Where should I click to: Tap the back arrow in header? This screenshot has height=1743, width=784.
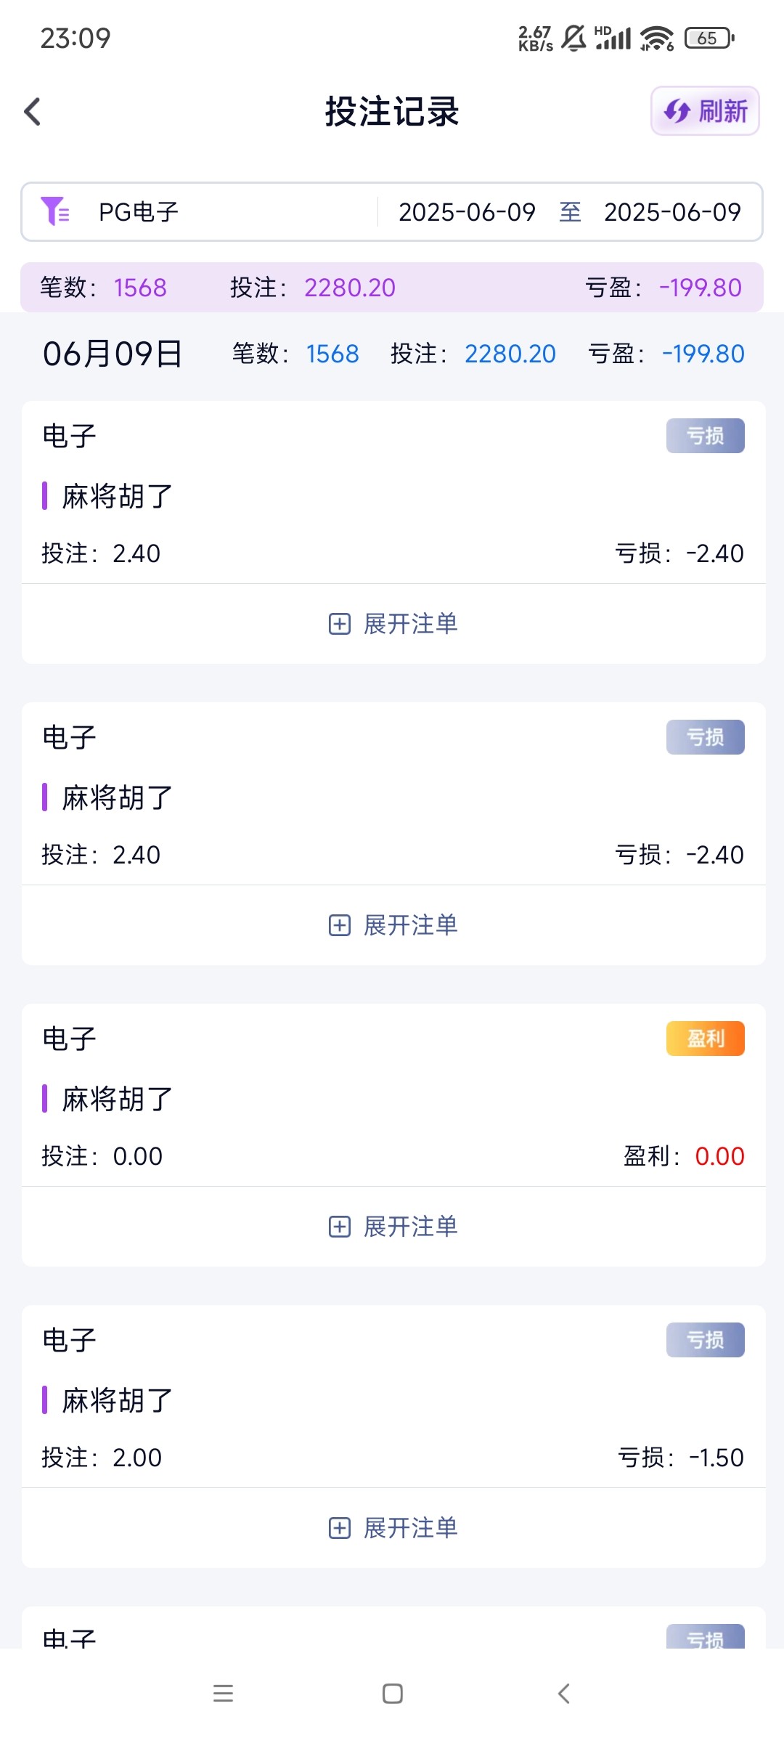pyautogui.click(x=33, y=112)
